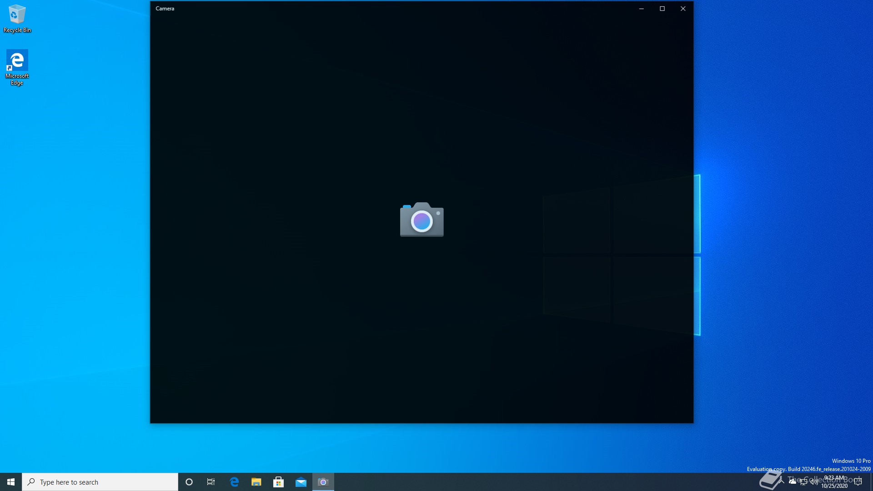The width and height of the screenshot is (873, 491).
Task: Open the Action Center notifications icon
Action: 858,482
